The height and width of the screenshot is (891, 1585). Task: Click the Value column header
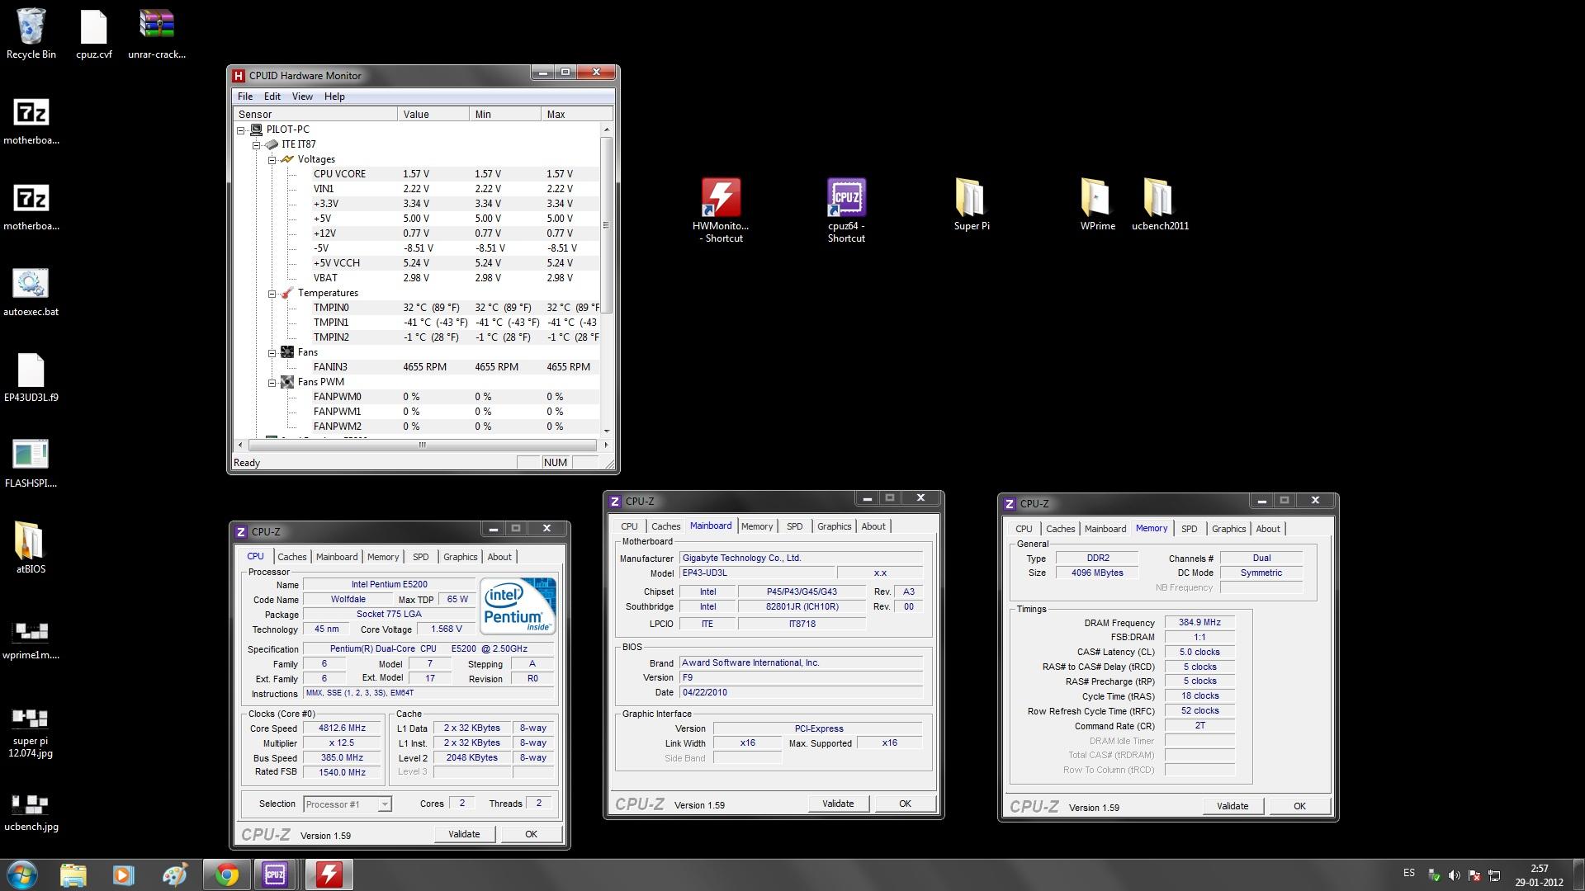[x=433, y=115]
